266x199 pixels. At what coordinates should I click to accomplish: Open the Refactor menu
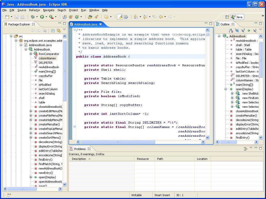[35, 10]
